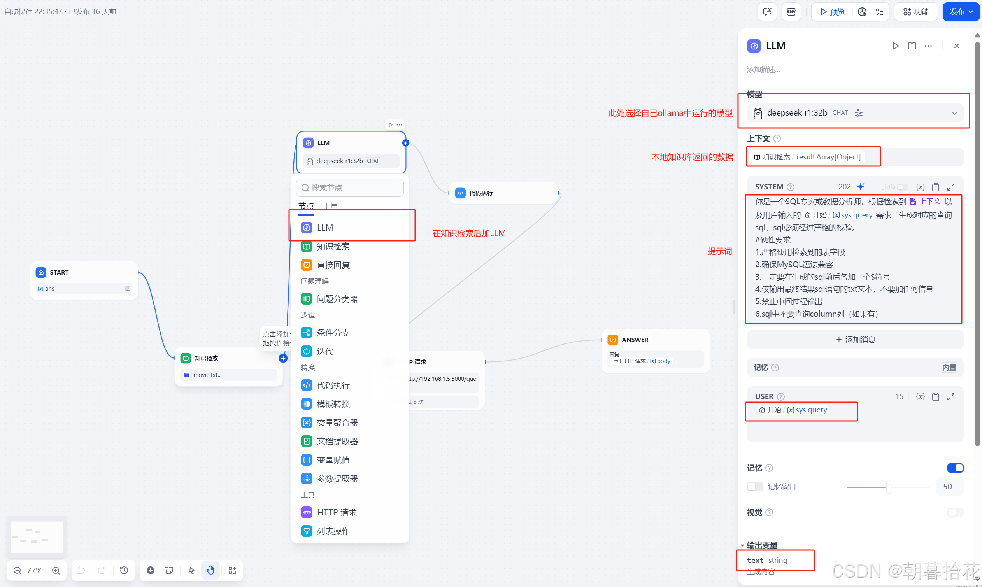Enable the 记忆窗口 toggle

pos(755,487)
